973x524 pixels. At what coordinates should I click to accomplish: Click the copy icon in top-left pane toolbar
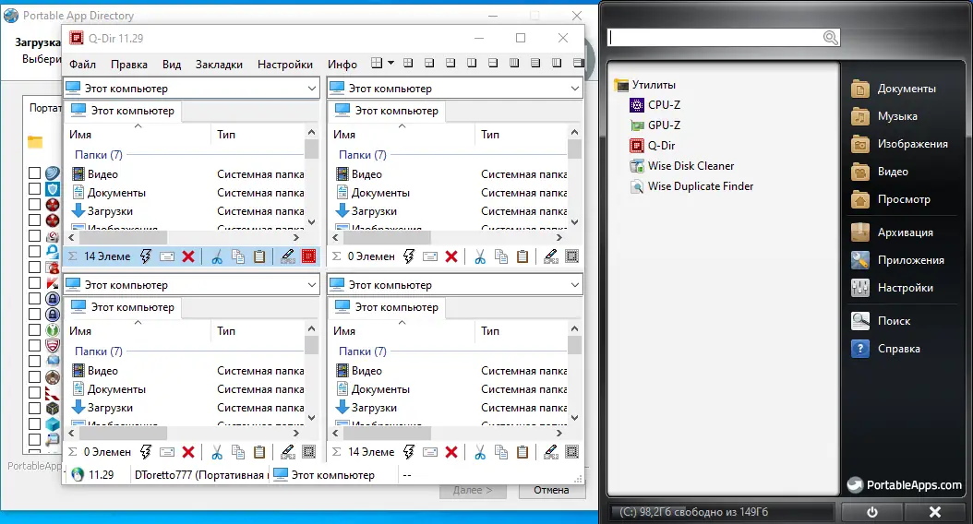click(237, 256)
